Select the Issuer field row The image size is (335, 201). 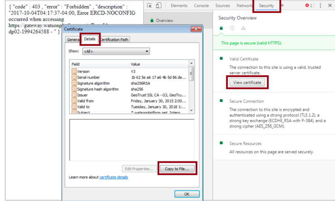coord(129,95)
